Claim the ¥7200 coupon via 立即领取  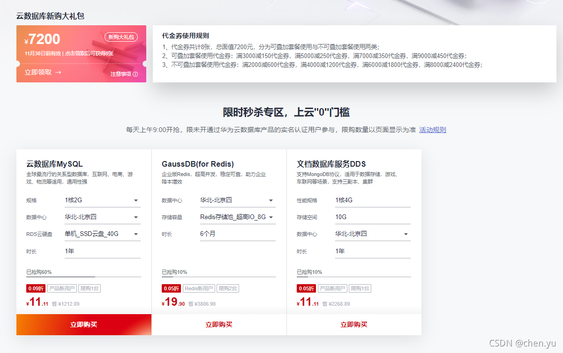(43, 72)
